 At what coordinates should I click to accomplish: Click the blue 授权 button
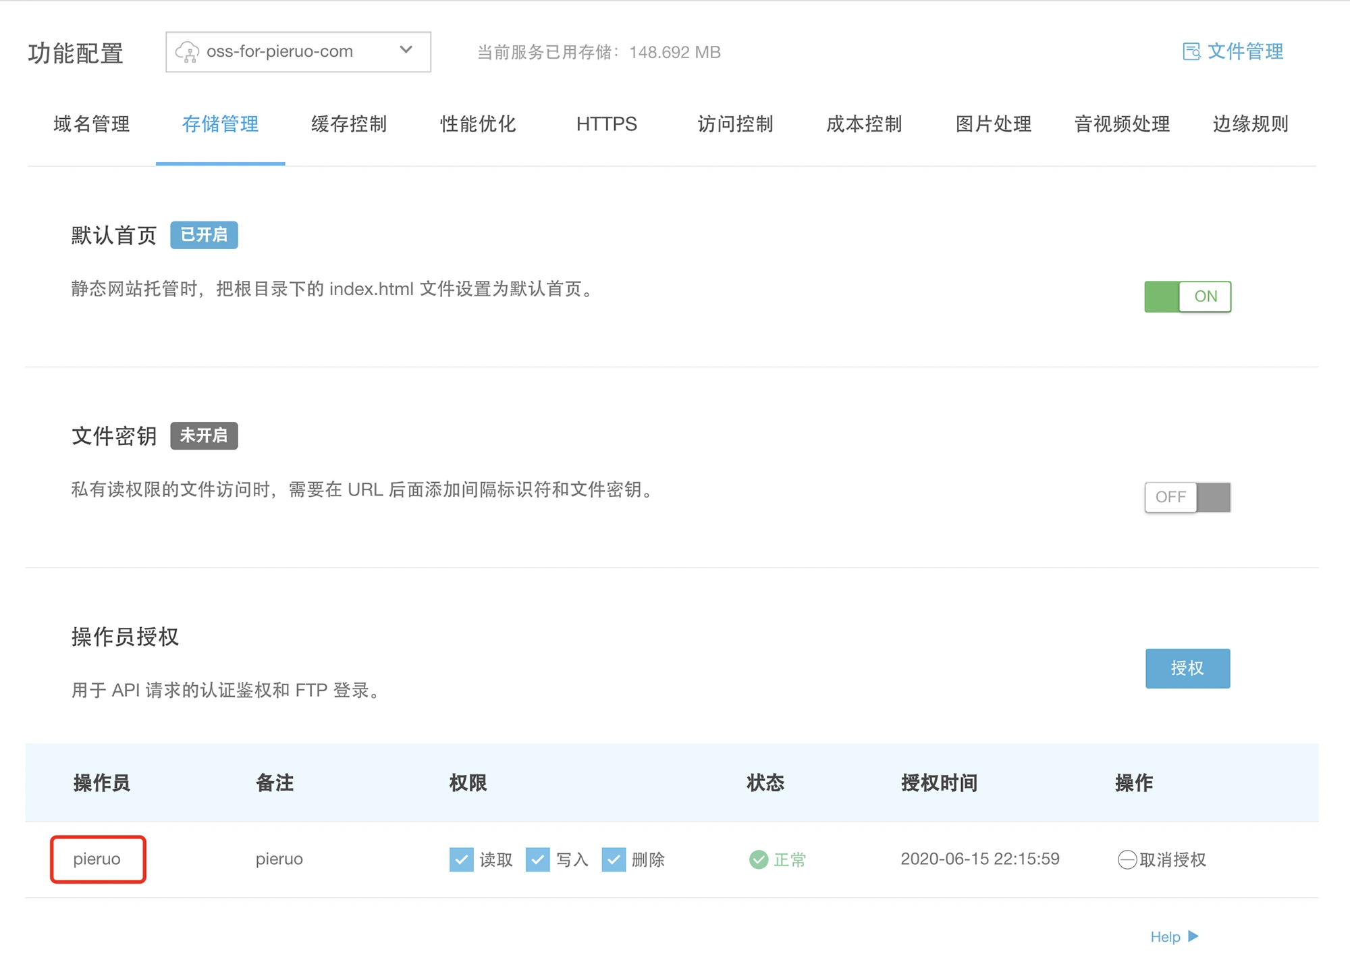pyautogui.click(x=1187, y=668)
